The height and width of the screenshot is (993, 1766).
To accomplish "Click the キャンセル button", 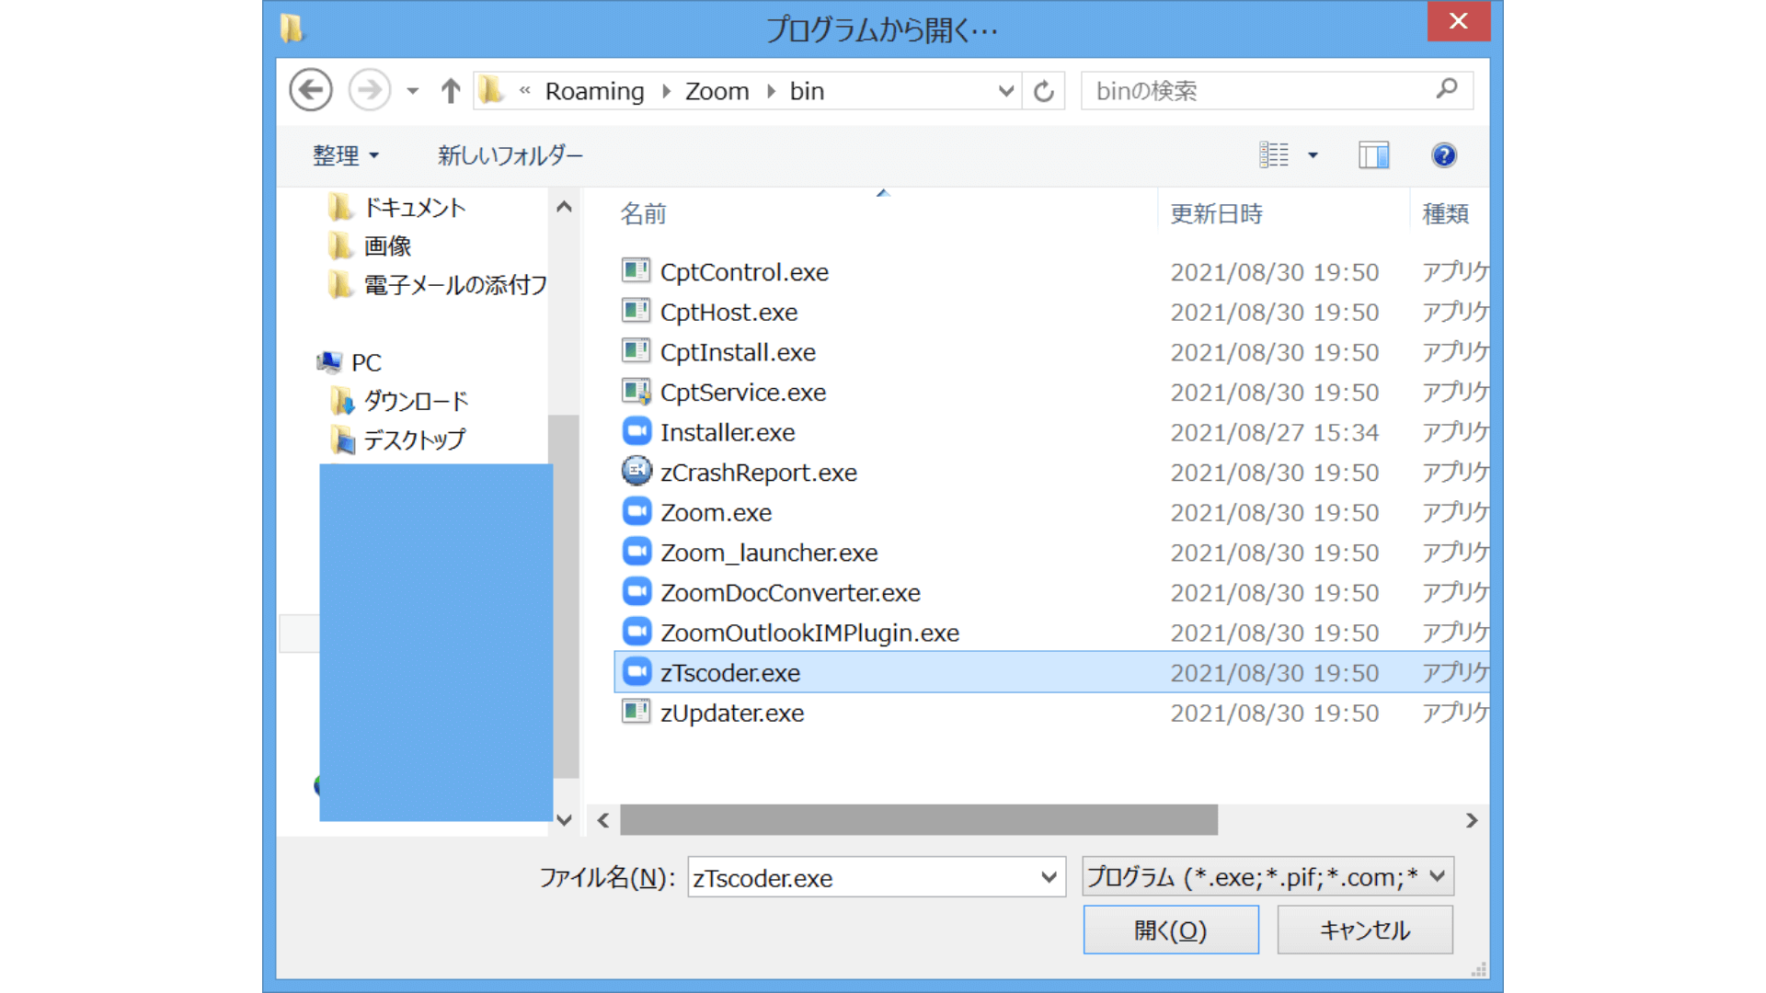I will tap(1364, 930).
